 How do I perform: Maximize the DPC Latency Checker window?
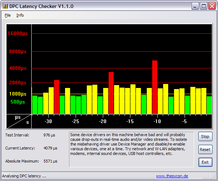pyautogui.click(x=203, y=6)
